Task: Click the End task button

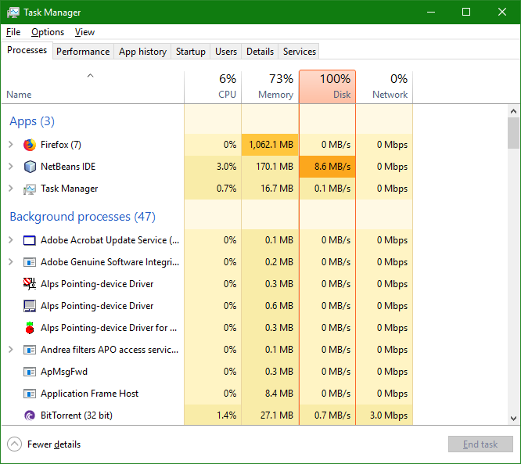Action: click(480, 444)
